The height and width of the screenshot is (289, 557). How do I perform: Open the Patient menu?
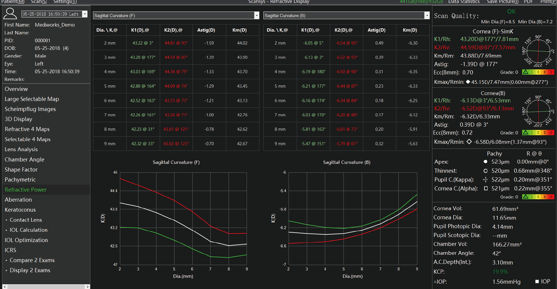(13, 2)
